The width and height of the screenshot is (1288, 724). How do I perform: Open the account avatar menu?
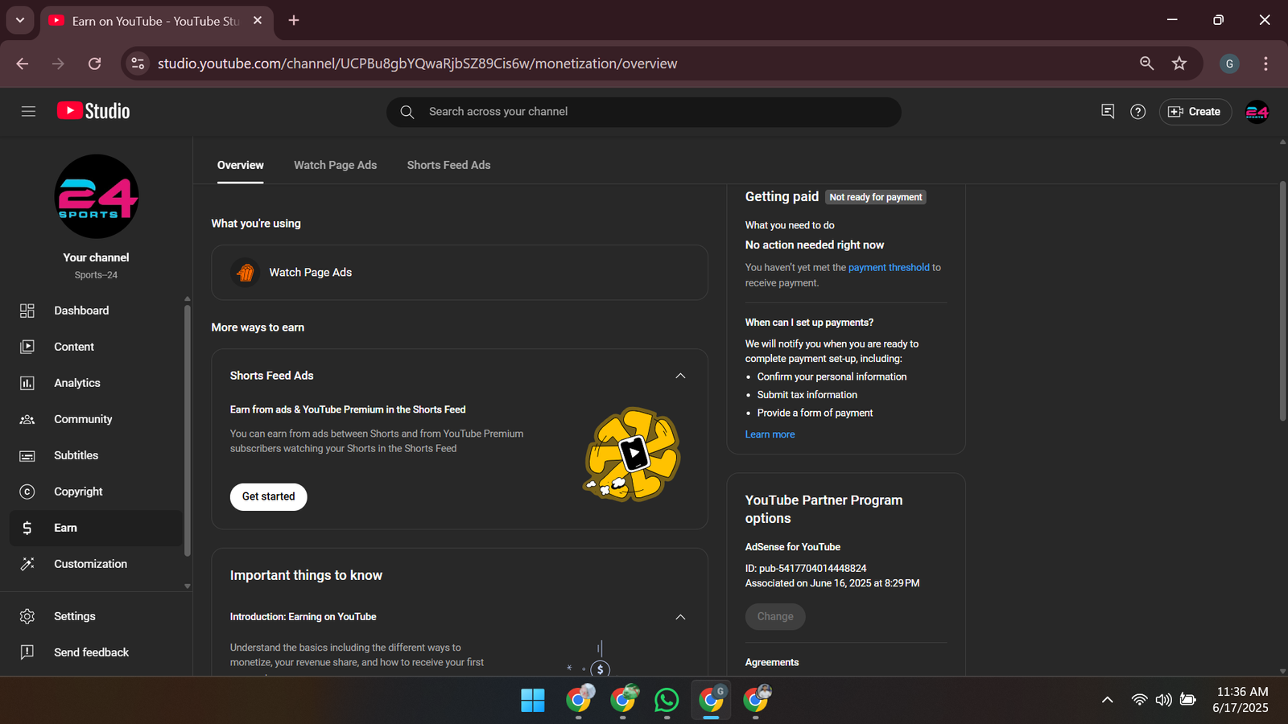click(x=1257, y=112)
